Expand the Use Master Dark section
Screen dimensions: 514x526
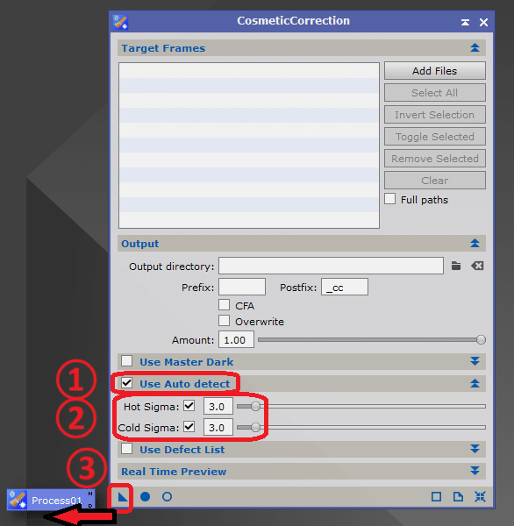click(x=475, y=361)
